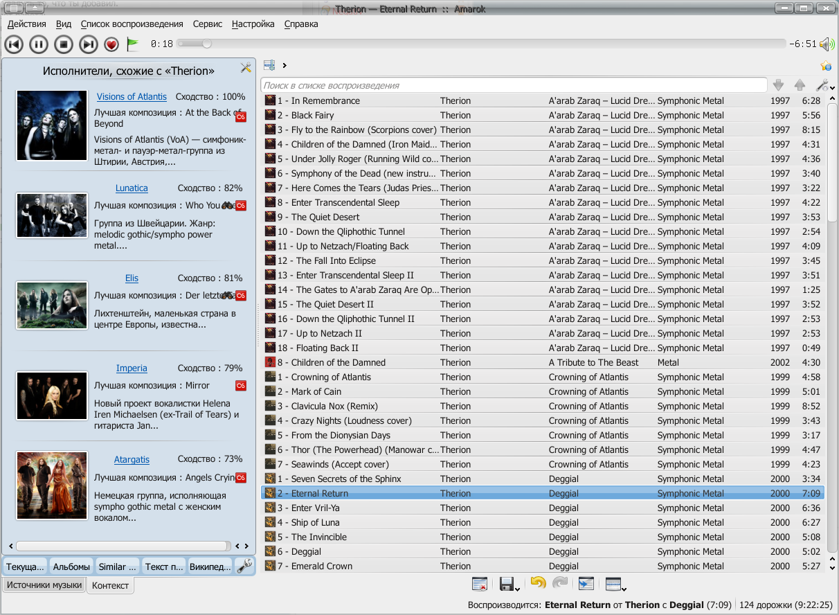Viewport: 839px width, 615px height.
Task: Open the Список воспроизведения menu
Action: pos(132,24)
